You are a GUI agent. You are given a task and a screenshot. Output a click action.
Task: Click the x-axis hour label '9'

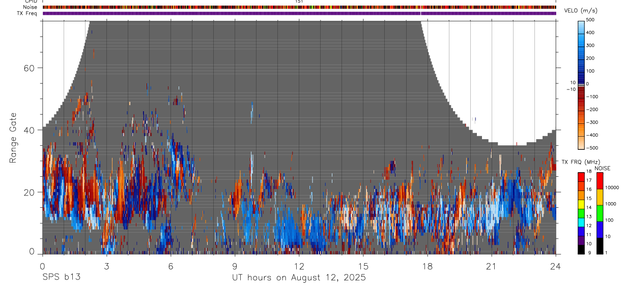(x=235, y=266)
